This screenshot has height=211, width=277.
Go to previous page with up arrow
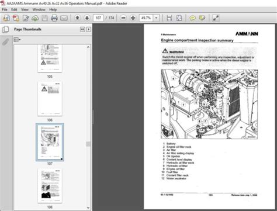click(x=77, y=18)
